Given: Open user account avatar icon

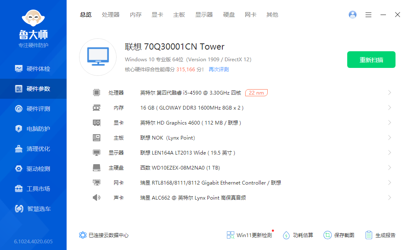Looking at the screenshot, I should [353, 15].
